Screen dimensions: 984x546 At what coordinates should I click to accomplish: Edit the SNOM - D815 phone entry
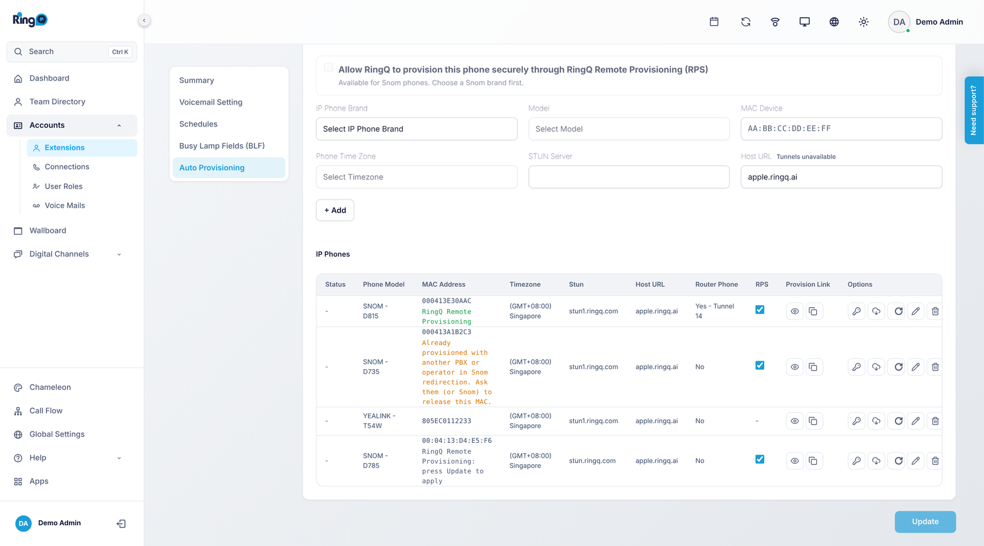click(x=916, y=311)
